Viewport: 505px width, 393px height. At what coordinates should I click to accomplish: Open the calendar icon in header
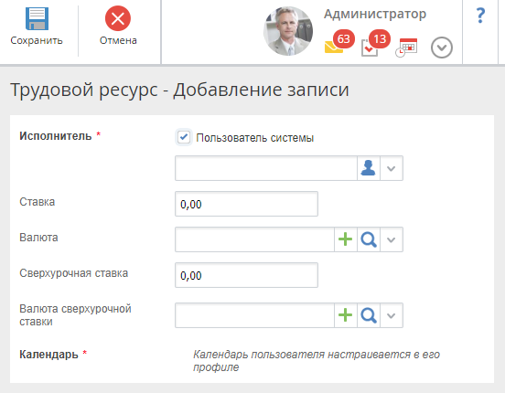(406, 48)
